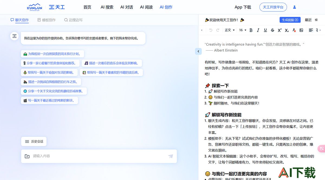
Task: Apply italic formatting
Action: [x=258, y=30]
